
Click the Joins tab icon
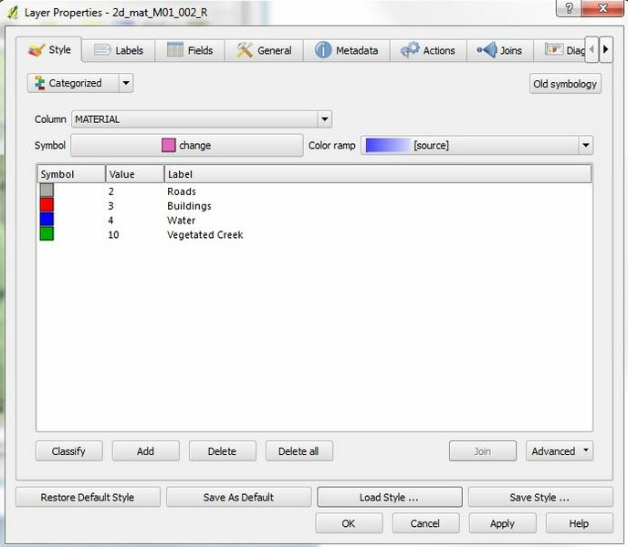(x=487, y=50)
